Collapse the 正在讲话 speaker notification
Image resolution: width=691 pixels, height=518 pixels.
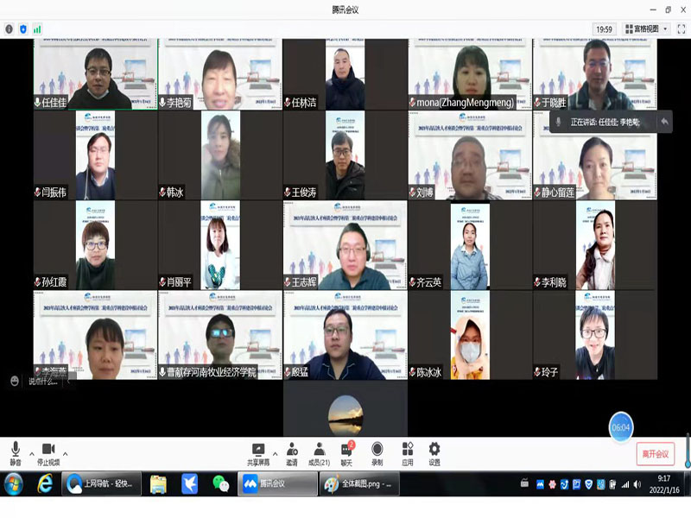pos(664,122)
